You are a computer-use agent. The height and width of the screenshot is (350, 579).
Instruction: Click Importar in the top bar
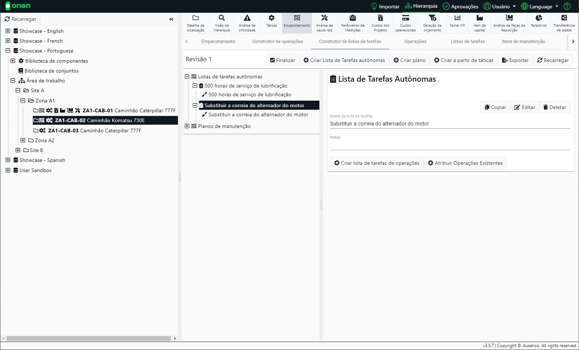tap(385, 7)
